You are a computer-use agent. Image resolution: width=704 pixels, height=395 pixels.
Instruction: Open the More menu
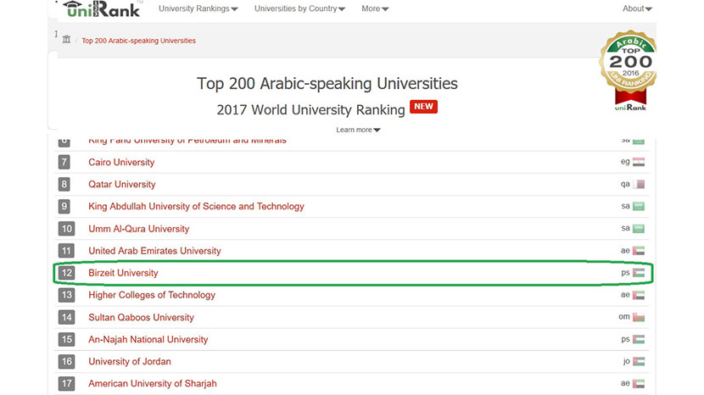coord(375,8)
